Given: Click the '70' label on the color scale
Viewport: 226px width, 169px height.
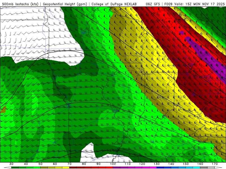Looking at the screenshot, I should [x=69, y=164].
